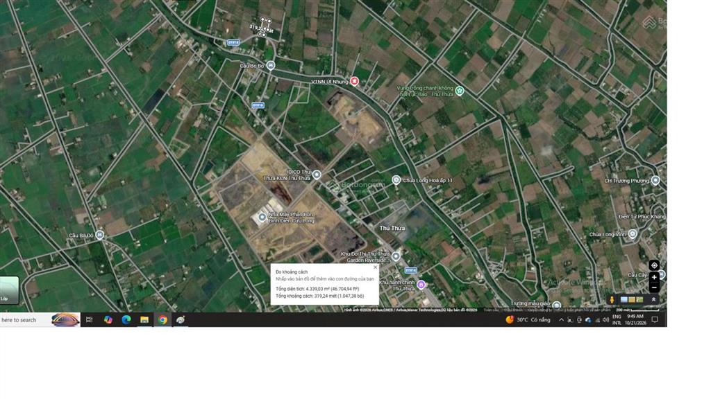Image resolution: width=711 pixels, height=399 pixels.
Task: Open the ENG INTL language switcher
Action: [x=617, y=320]
